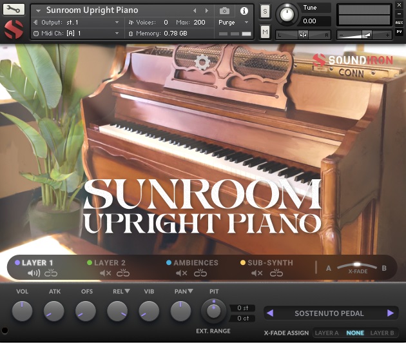Click the PIT pitch knob
Viewport: 406px width, 343px height.
[x=213, y=311]
